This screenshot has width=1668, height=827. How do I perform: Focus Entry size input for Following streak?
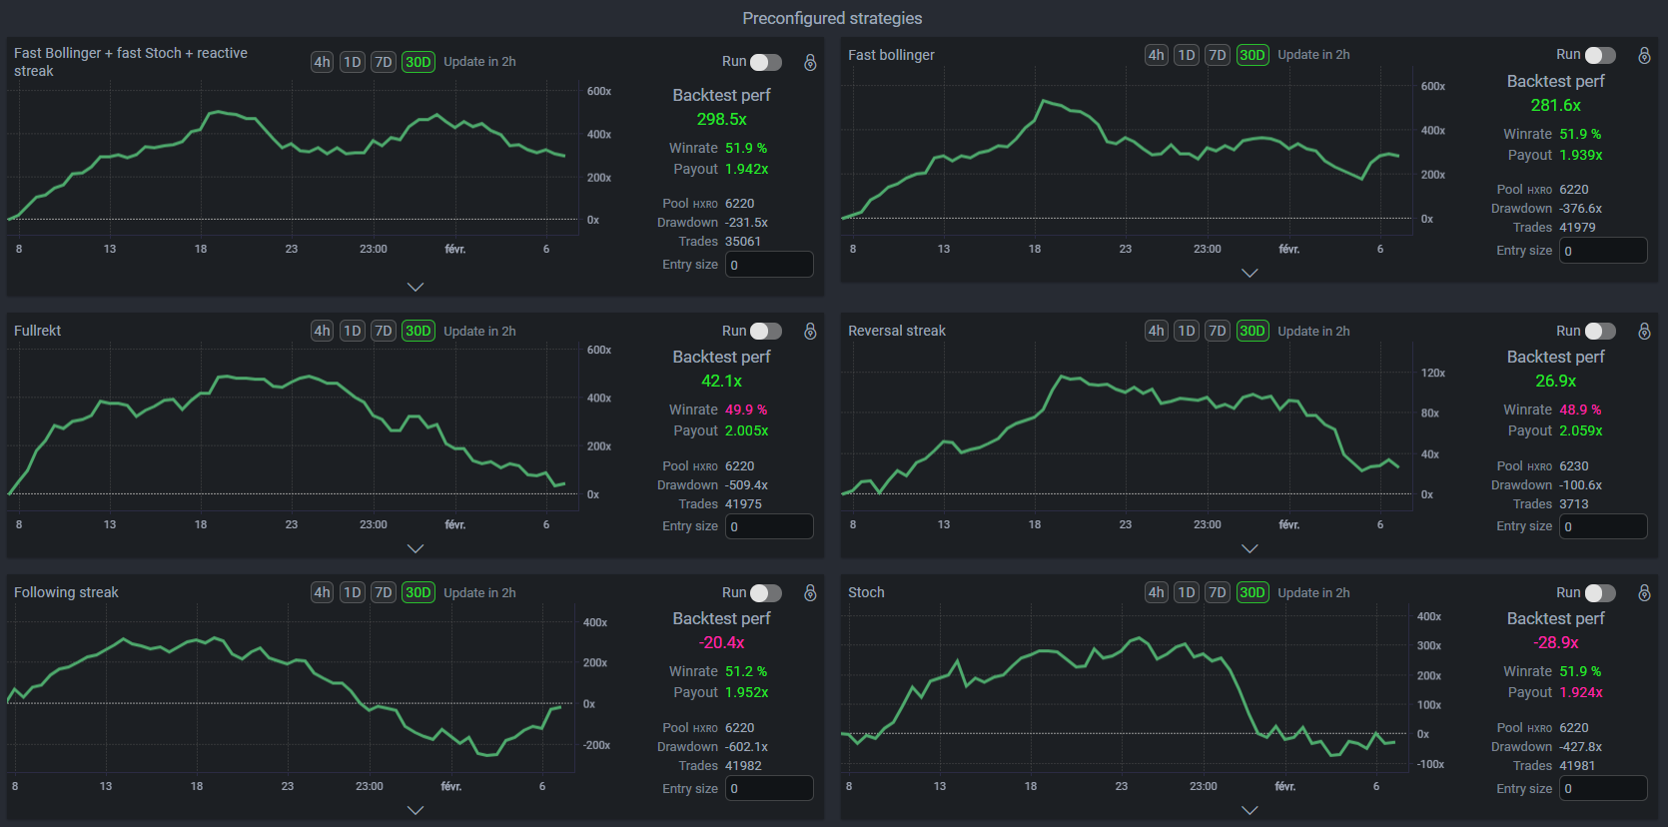pyautogui.click(x=769, y=788)
